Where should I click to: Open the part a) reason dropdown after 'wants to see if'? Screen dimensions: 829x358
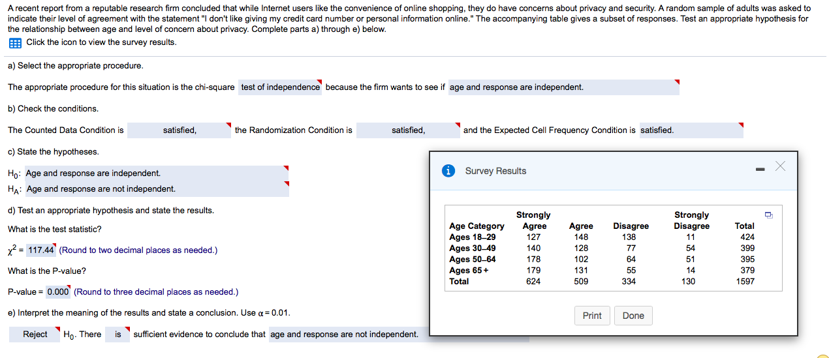point(563,87)
